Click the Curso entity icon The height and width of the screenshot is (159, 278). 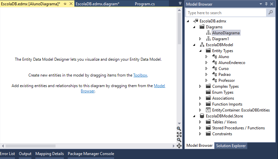(215, 68)
